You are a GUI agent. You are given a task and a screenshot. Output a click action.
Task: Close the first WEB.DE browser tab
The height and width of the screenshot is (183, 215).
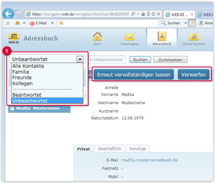click(192, 14)
